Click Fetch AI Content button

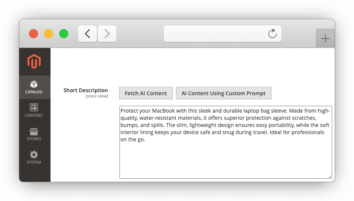pyautogui.click(x=146, y=93)
